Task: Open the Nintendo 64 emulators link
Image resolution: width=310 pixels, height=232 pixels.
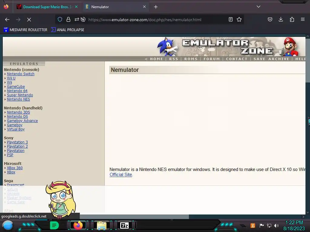Action: [17, 91]
